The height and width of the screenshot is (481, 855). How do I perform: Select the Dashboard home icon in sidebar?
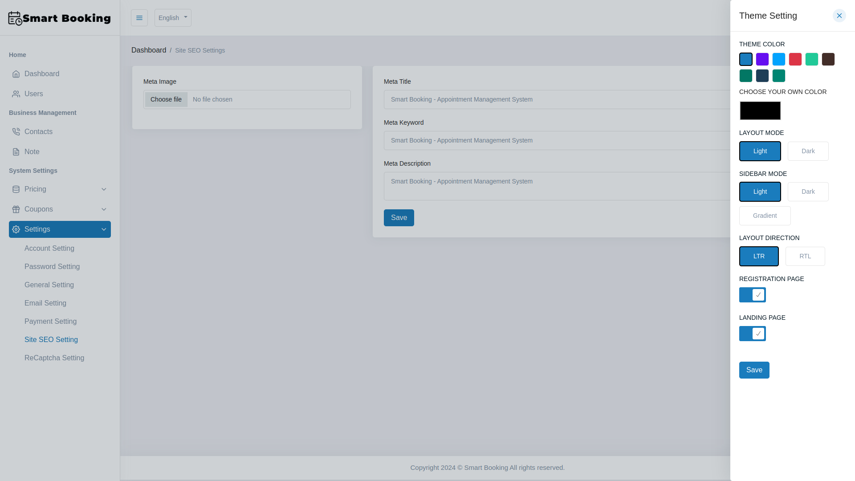click(x=16, y=73)
